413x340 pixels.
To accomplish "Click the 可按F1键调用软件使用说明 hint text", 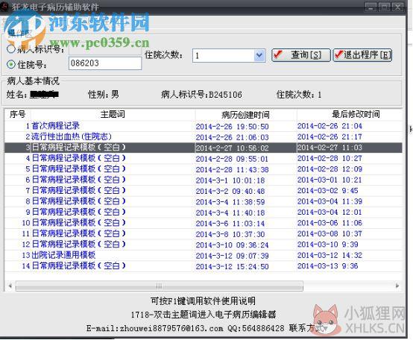I will tap(203, 300).
